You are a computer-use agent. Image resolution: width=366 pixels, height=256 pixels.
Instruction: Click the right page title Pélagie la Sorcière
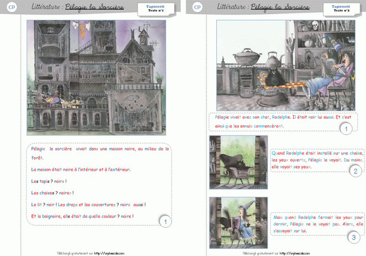(x=280, y=7)
